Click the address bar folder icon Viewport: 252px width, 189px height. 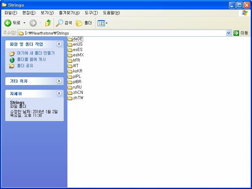(x=21, y=33)
